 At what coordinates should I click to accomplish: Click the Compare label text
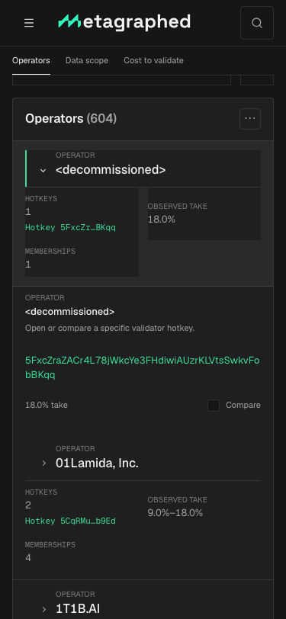click(x=243, y=406)
